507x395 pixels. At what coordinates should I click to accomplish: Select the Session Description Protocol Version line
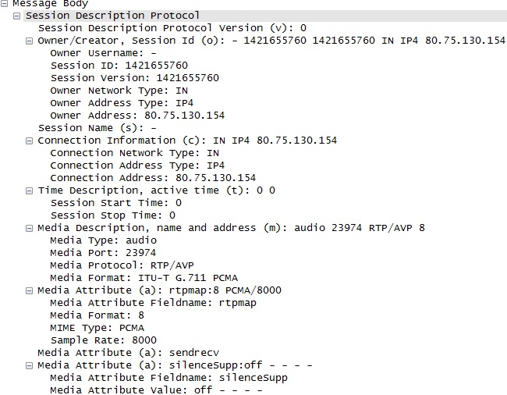[172, 28]
